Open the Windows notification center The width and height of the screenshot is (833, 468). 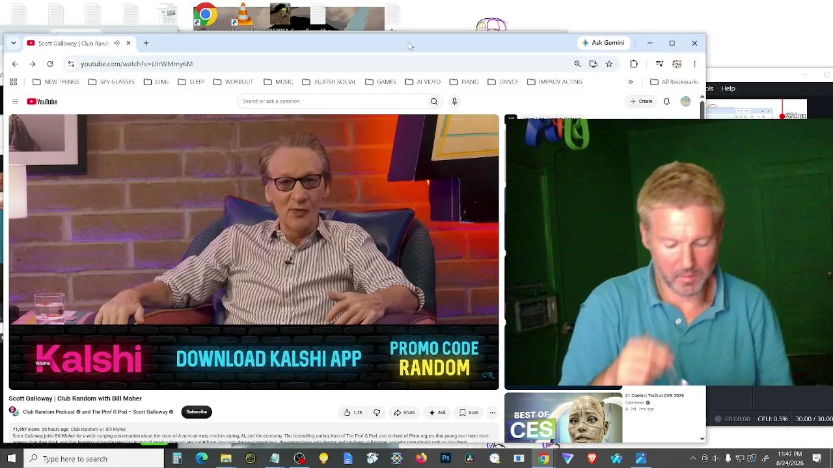(x=817, y=459)
